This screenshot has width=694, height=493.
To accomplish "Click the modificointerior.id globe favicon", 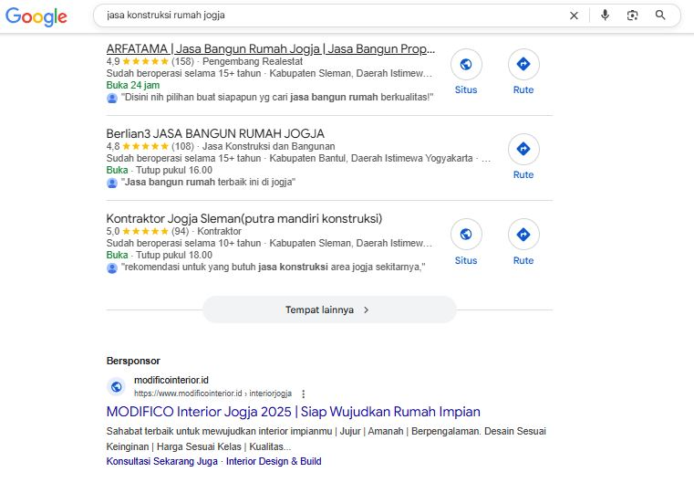I will [x=117, y=387].
